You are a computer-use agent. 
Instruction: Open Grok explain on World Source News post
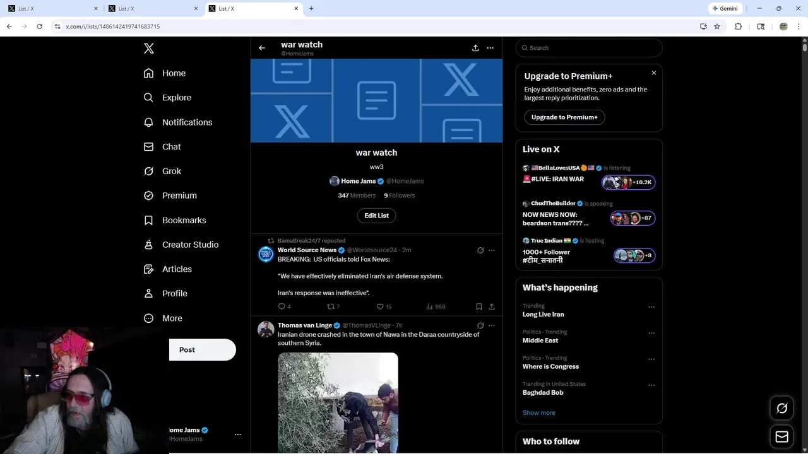480,250
